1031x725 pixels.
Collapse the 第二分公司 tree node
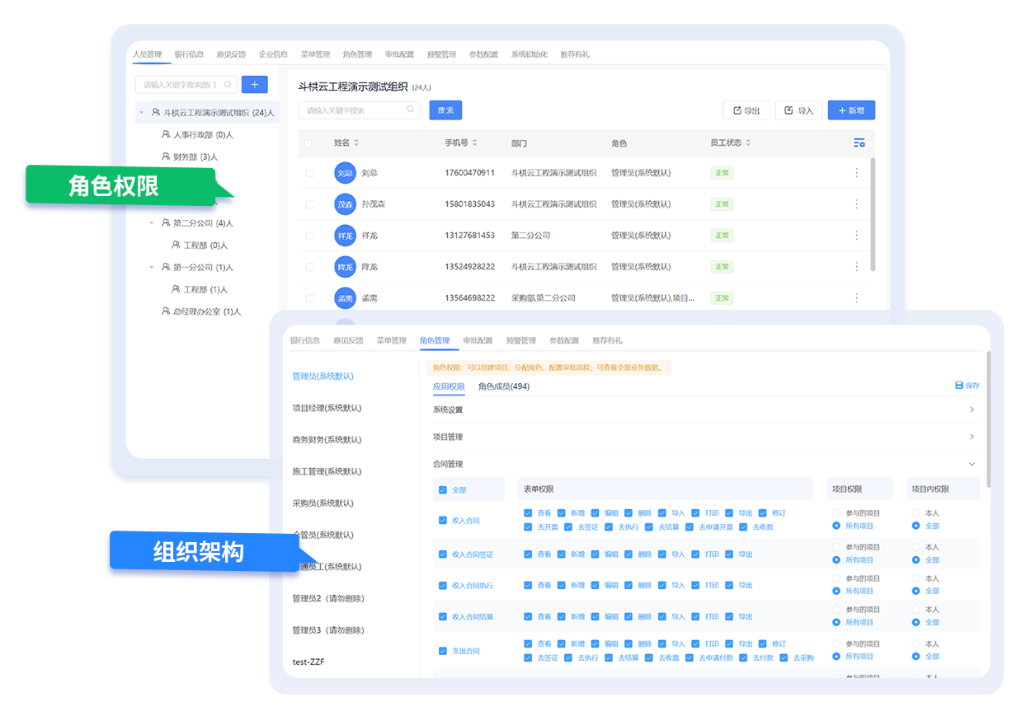tap(152, 223)
